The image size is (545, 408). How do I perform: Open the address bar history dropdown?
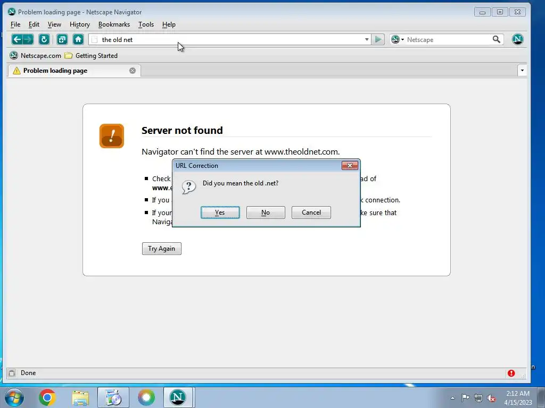(x=367, y=39)
